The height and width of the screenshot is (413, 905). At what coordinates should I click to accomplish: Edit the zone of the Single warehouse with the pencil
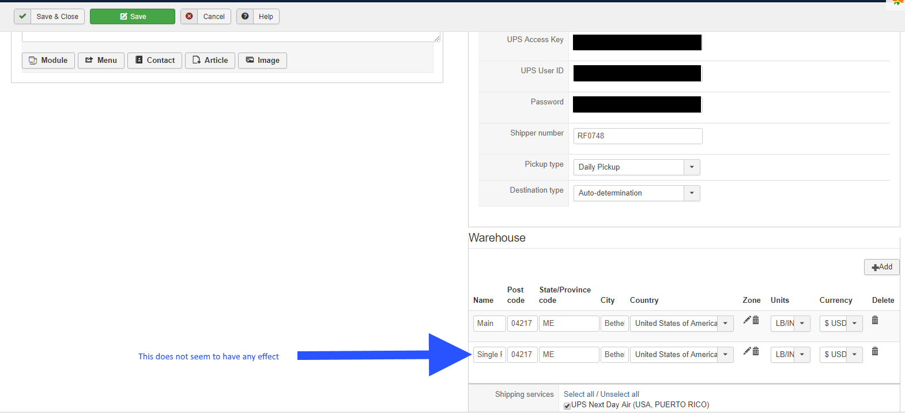747,351
